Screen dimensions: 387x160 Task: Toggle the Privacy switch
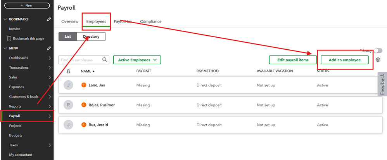[378, 51]
